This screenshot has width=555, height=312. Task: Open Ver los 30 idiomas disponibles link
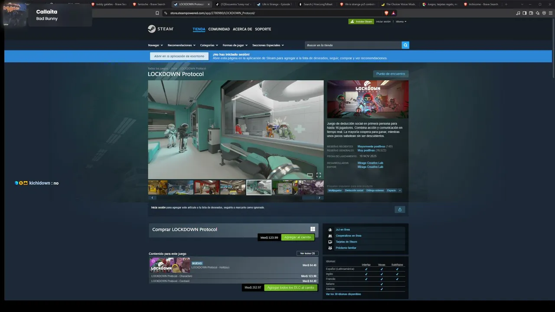(x=343, y=294)
